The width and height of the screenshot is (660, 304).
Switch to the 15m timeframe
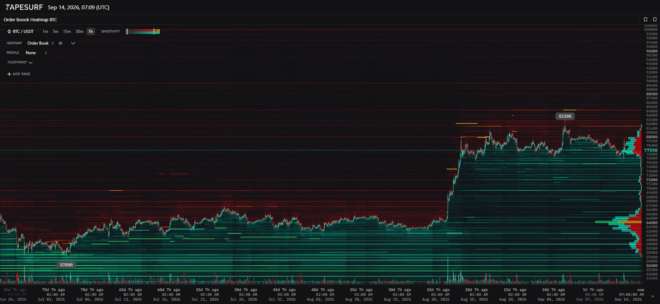[67, 31]
